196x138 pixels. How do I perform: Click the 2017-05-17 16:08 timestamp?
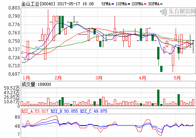tap(75, 4)
